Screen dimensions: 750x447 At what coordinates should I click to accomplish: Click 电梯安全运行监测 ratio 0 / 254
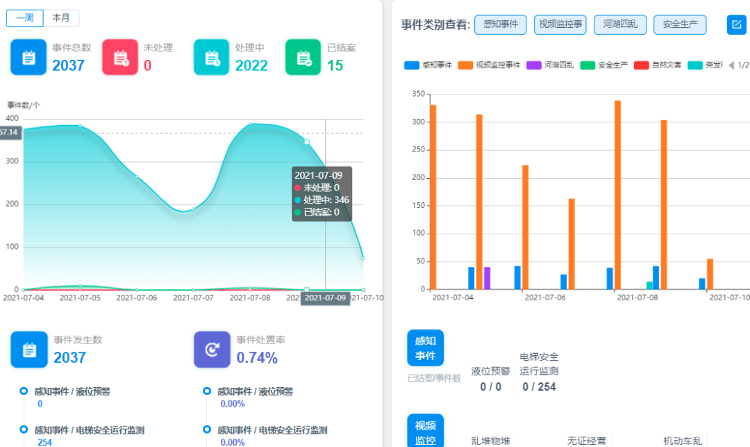tap(539, 387)
